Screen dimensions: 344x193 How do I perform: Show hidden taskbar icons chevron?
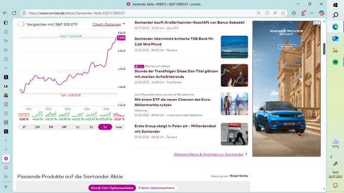(x=331, y=157)
